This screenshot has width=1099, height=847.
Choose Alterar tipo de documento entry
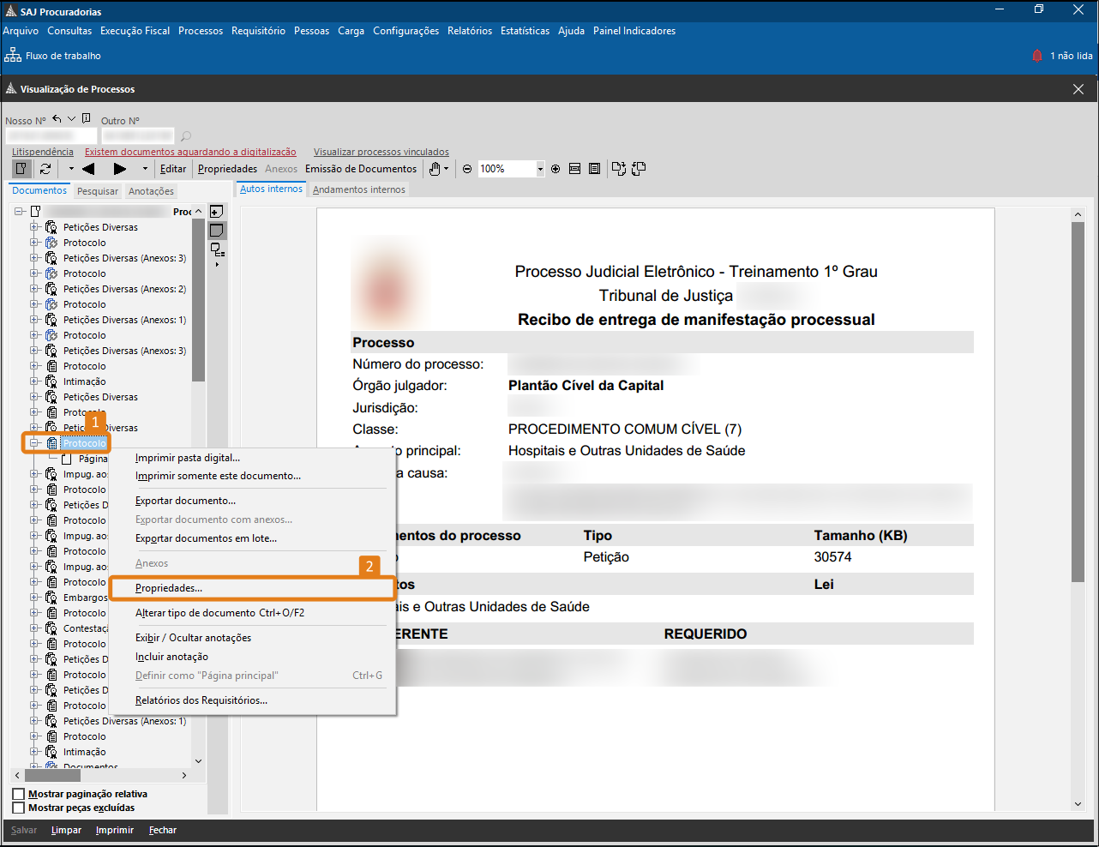click(x=219, y=613)
